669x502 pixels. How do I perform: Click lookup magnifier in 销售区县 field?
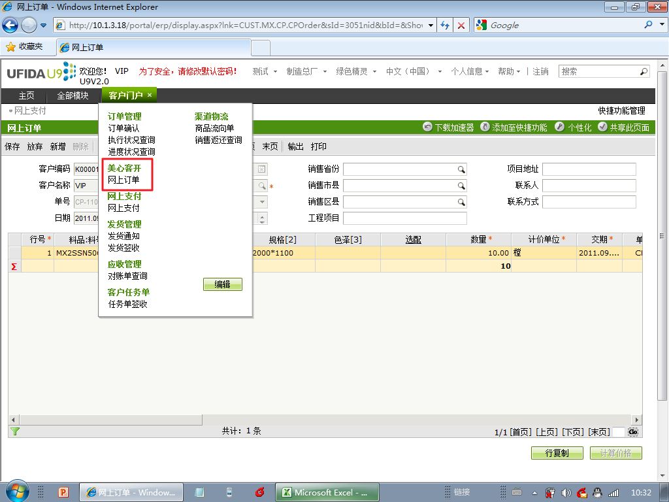[461, 202]
